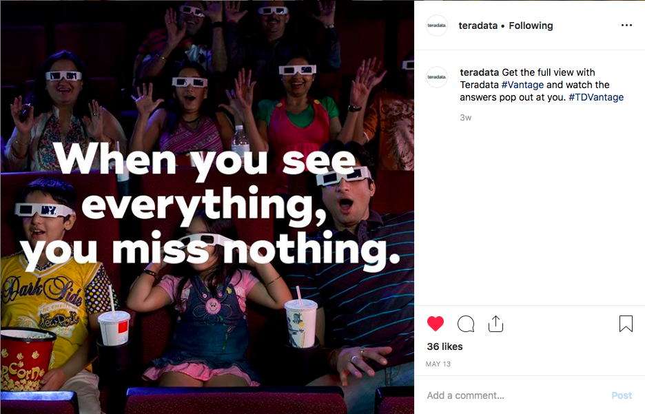
Task: Unlike the post with the red heart
Action: pos(436,324)
